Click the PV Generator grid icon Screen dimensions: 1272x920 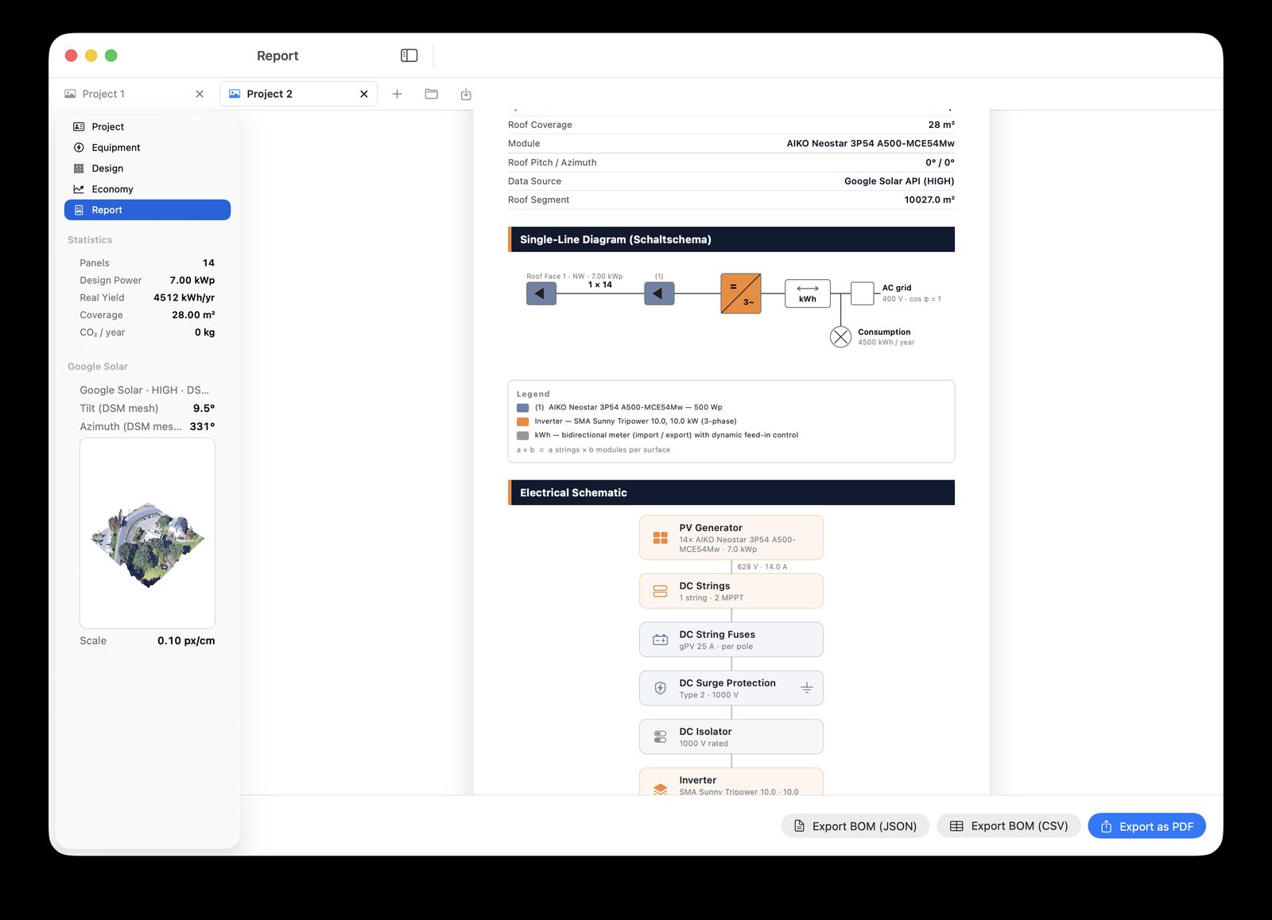click(660, 538)
